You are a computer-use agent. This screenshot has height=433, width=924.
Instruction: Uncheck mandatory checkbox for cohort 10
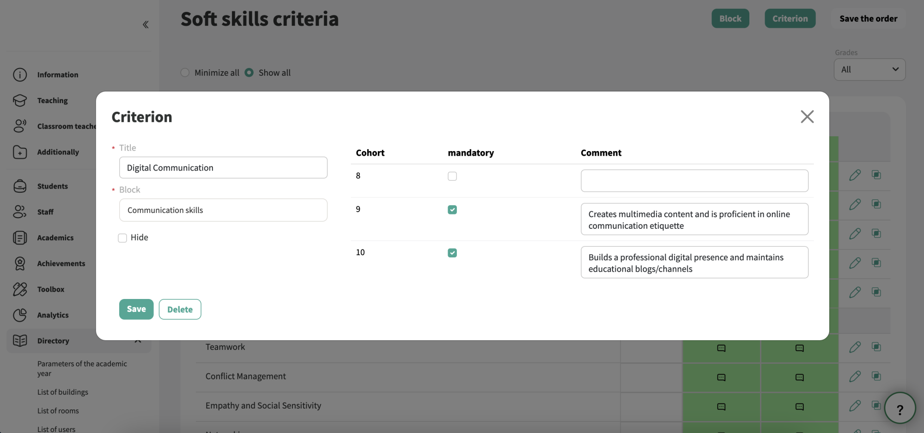click(452, 253)
